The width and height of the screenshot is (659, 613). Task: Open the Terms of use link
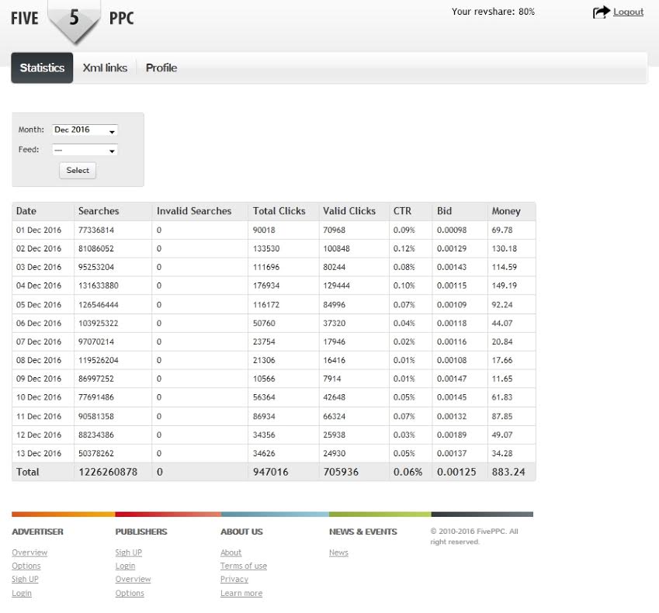pos(243,566)
